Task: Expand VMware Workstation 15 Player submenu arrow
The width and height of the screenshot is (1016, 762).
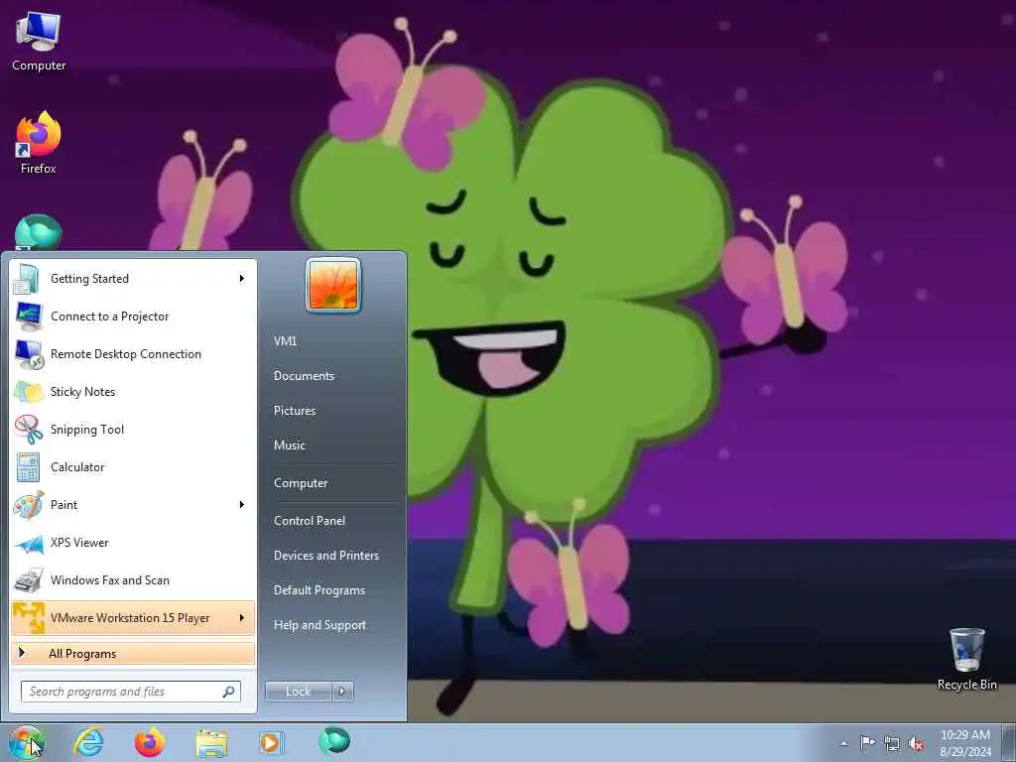Action: point(242,617)
